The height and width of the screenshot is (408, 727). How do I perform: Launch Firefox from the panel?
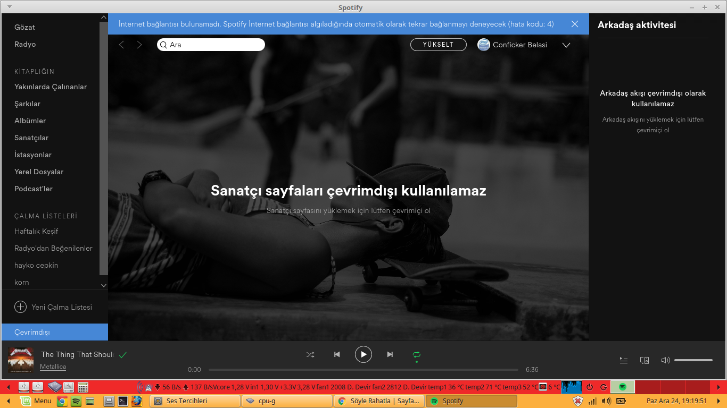tap(137, 401)
